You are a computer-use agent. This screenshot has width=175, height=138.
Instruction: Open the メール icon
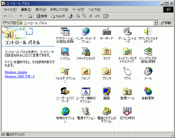tap(148, 71)
